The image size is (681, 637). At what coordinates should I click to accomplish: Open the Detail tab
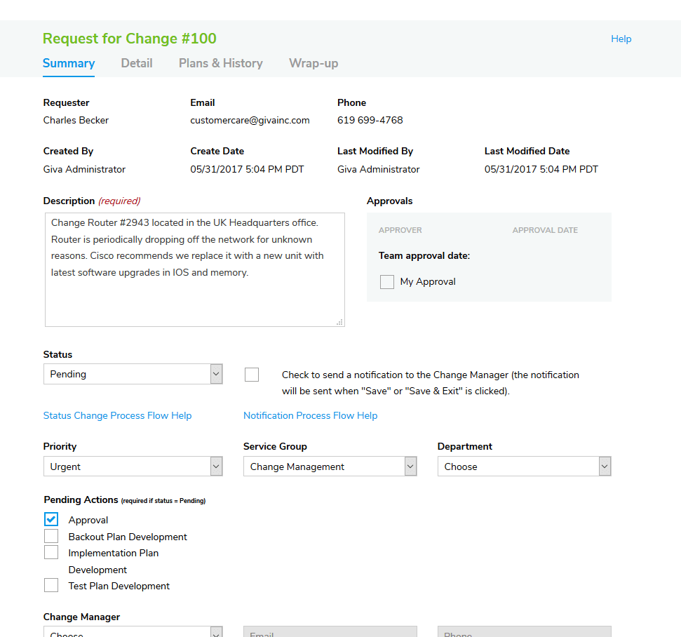(x=136, y=63)
